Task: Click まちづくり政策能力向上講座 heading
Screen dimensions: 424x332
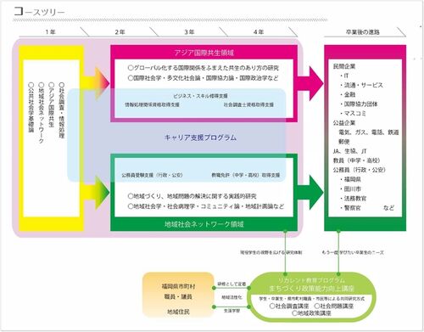Action: 311,289
